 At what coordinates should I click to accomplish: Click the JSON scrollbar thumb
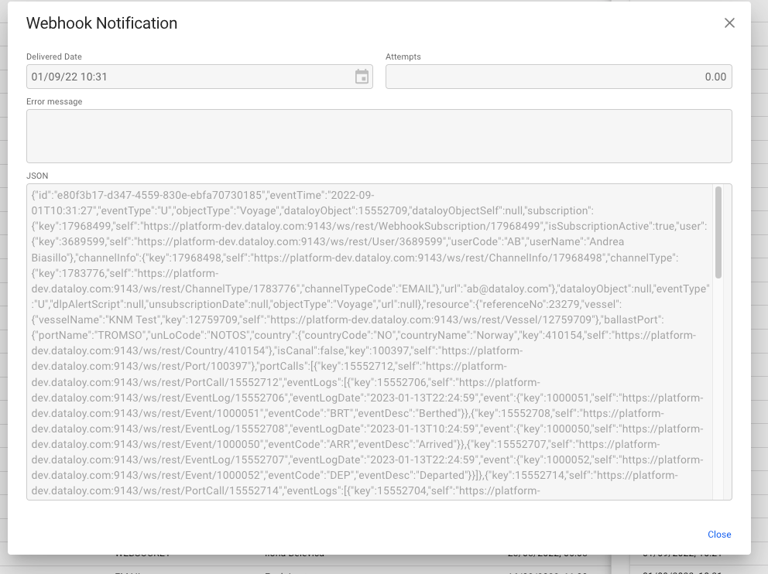pyautogui.click(x=718, y=232)
